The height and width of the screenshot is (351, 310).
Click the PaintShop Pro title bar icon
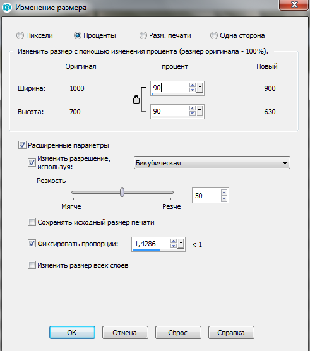[x=7, y=8]
